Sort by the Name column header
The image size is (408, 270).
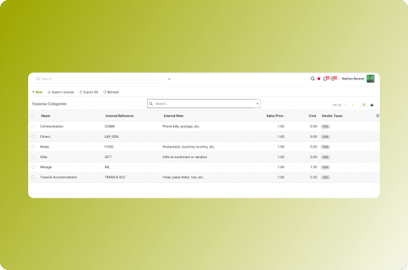click(x=46, y=116)
